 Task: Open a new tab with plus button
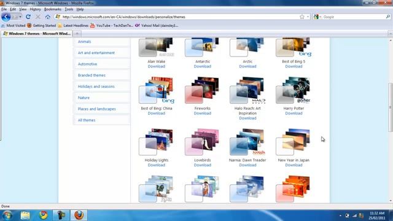[x=77, y=34]
